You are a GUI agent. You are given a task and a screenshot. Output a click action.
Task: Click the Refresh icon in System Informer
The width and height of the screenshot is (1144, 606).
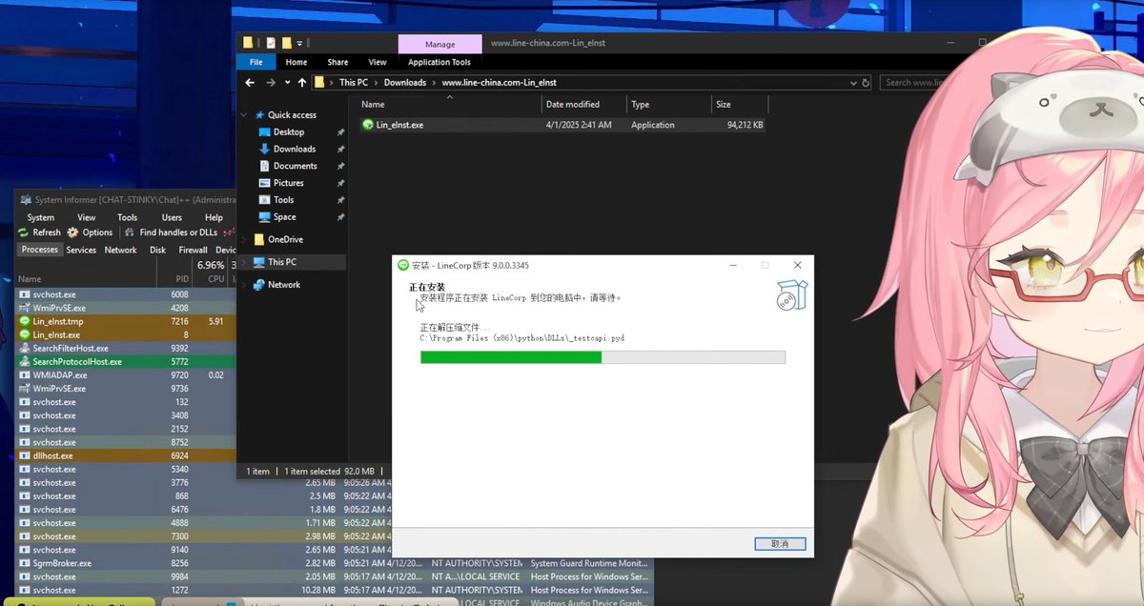point(23,232)
